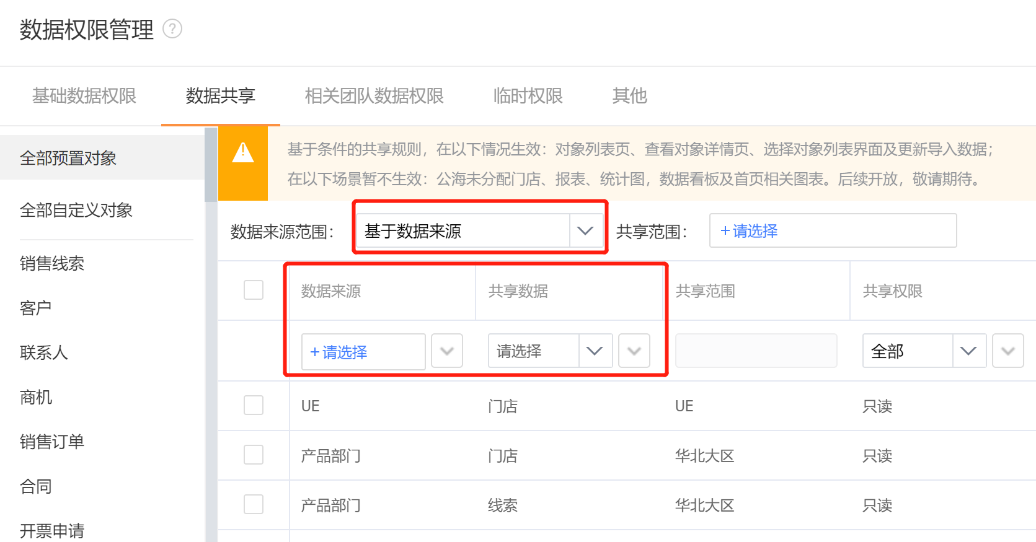Screen dimensions: 1036x542
Task: Open 数据来源范围 dropdown showing 基于数据来源
Action: [480, 231]
